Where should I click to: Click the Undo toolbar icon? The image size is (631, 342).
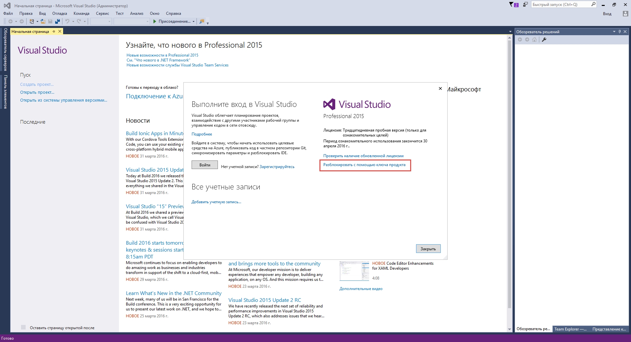pos(67,21)
